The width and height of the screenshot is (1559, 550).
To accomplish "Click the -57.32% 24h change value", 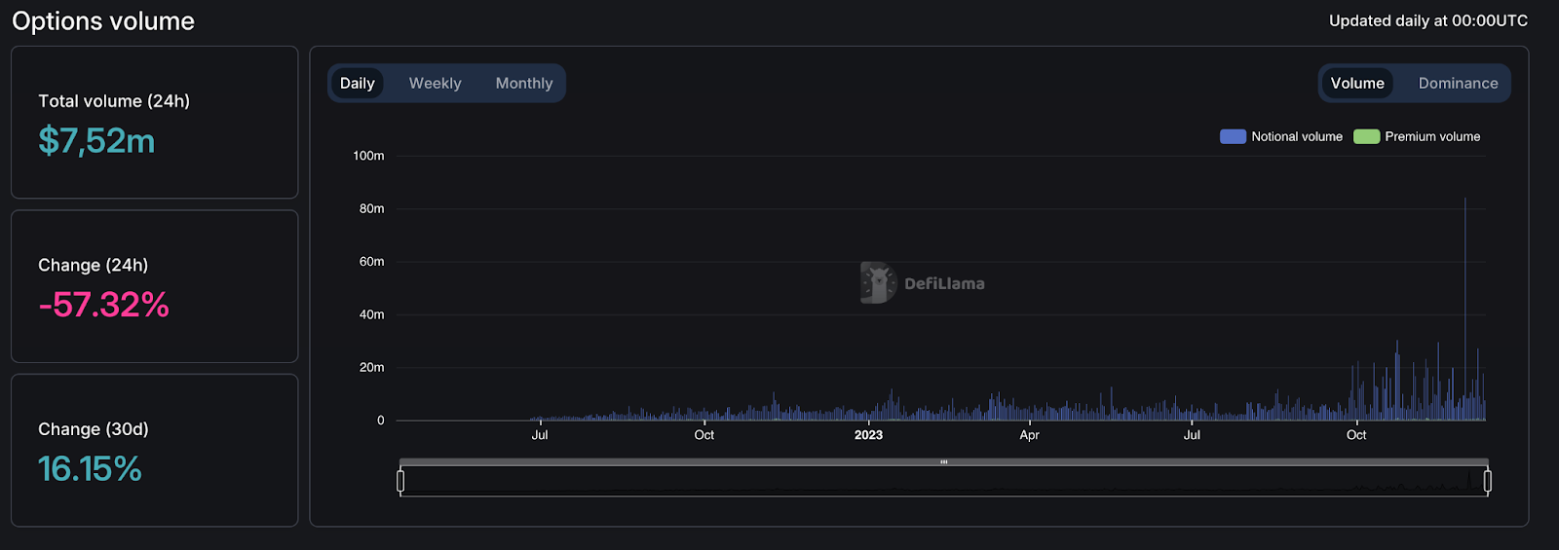I will pos(104,305).
